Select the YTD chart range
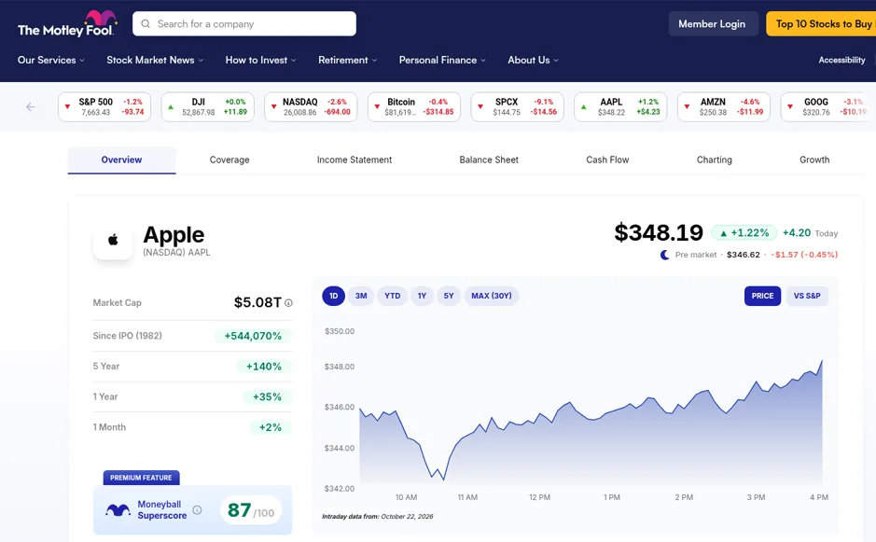 point(392,296)
